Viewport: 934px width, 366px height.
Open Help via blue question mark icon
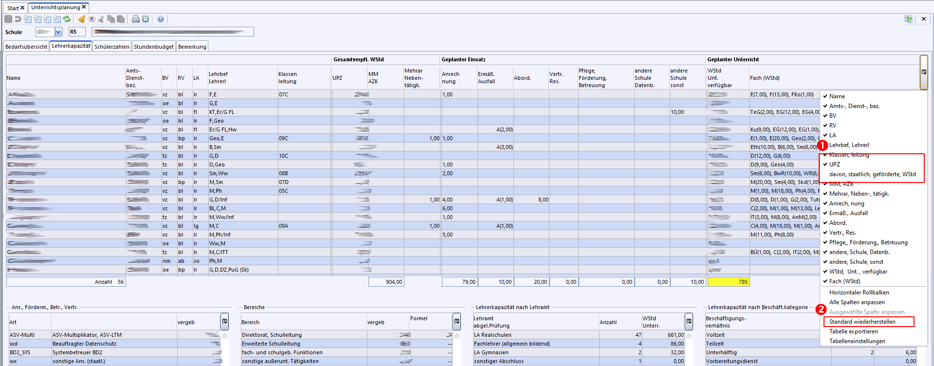(x=161, y=19)
